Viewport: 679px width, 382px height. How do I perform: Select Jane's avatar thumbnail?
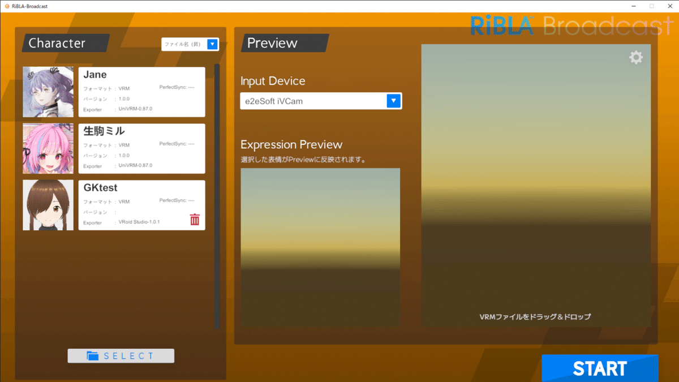[x=48, y=92]
